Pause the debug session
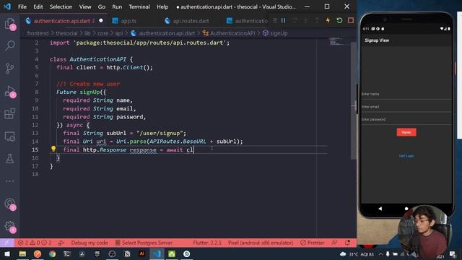The width and height of the screenshot is (462, 260). click(x=283, y=20)
